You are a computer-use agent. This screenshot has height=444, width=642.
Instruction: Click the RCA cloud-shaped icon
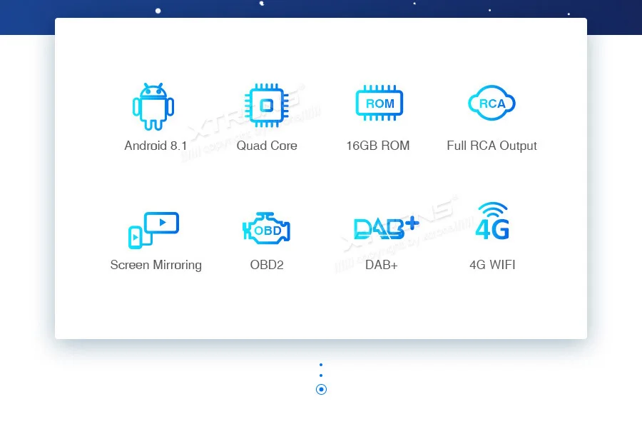[491, 103]
